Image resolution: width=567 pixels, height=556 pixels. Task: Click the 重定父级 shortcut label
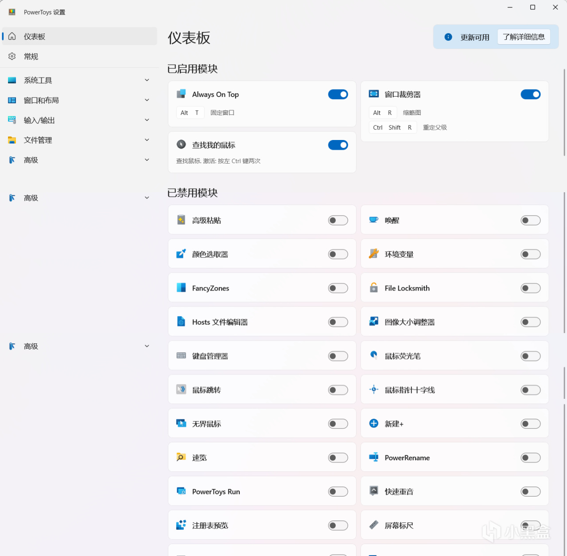(435, 127)
